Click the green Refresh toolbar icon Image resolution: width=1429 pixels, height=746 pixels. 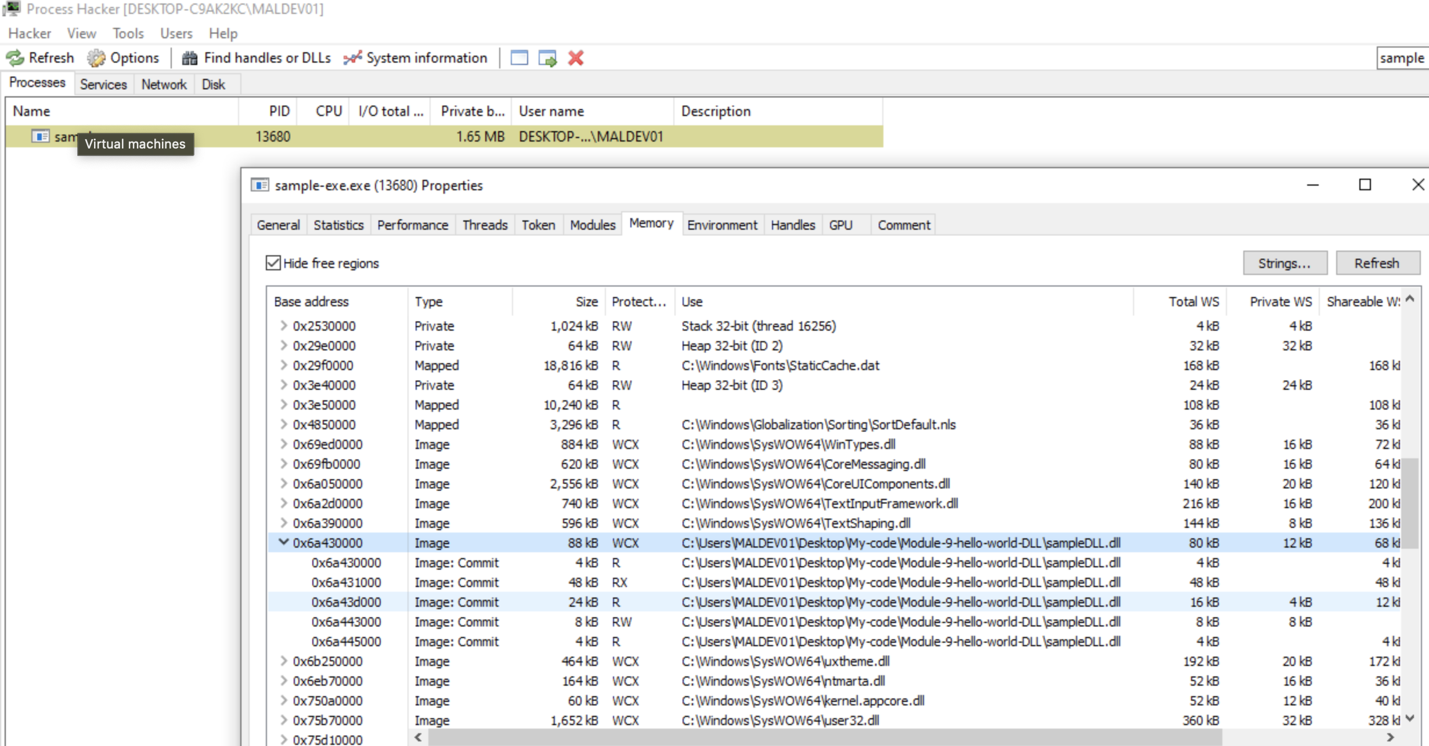pyautogui.click(x=15, y=58)
